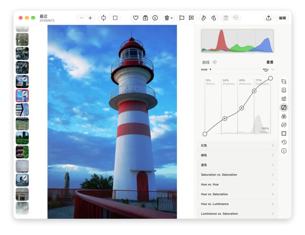Screen dimensions: 305x235
Task: Zoom in with the plus button
Action: [90, 18]
